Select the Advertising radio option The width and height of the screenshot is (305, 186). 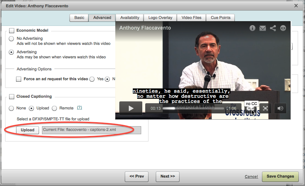[11, 52]
